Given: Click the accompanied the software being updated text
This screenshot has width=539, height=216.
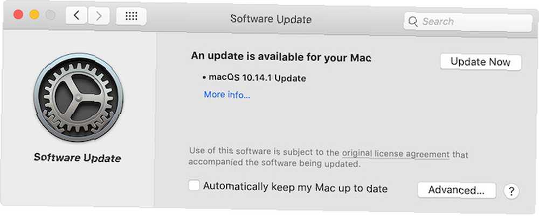Looking at the screenshot, I should tap(274, 162).
